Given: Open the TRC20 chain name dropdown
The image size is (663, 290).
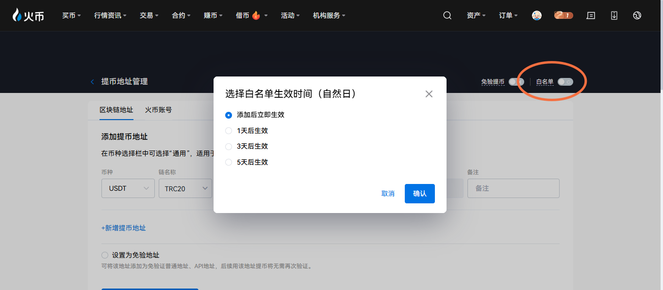Looking at the screenshot, I should (x=185, y=188).
